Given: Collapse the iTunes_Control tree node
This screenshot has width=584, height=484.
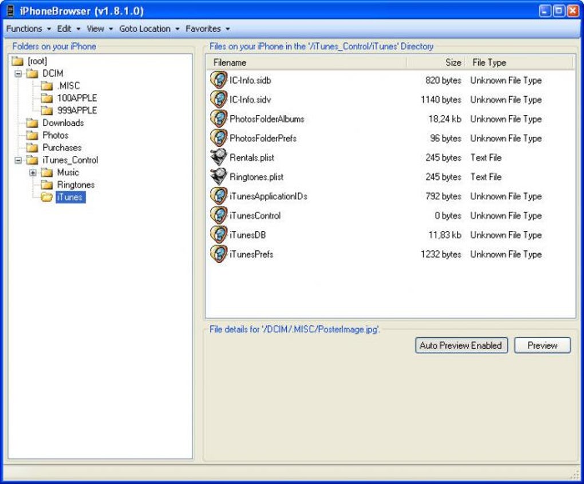Looking at the screenshot, I should click(18, 160).
